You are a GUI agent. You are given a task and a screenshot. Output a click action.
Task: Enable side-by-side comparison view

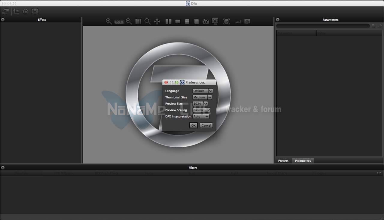tap(169, 22)
